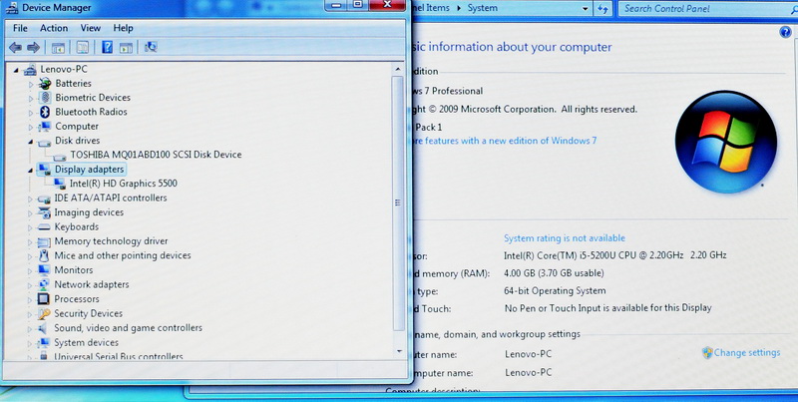798x402 pixels.
Task: Click the Monitors category icon
Action: [44, 270]
